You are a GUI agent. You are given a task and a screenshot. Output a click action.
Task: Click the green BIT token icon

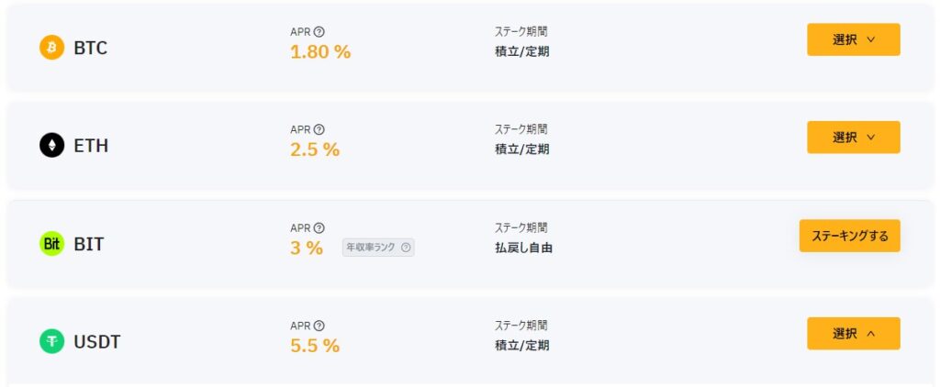pos(51,243)
